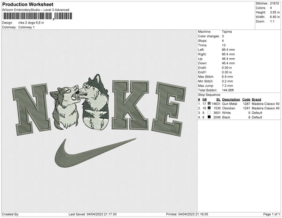Click the 'Description' column header
This screenshot has height=218, width=282.
231,99
